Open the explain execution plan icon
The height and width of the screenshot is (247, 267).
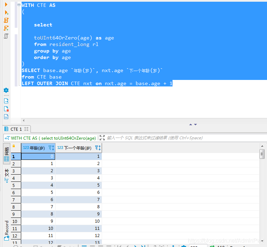click(x=6, y=36)
